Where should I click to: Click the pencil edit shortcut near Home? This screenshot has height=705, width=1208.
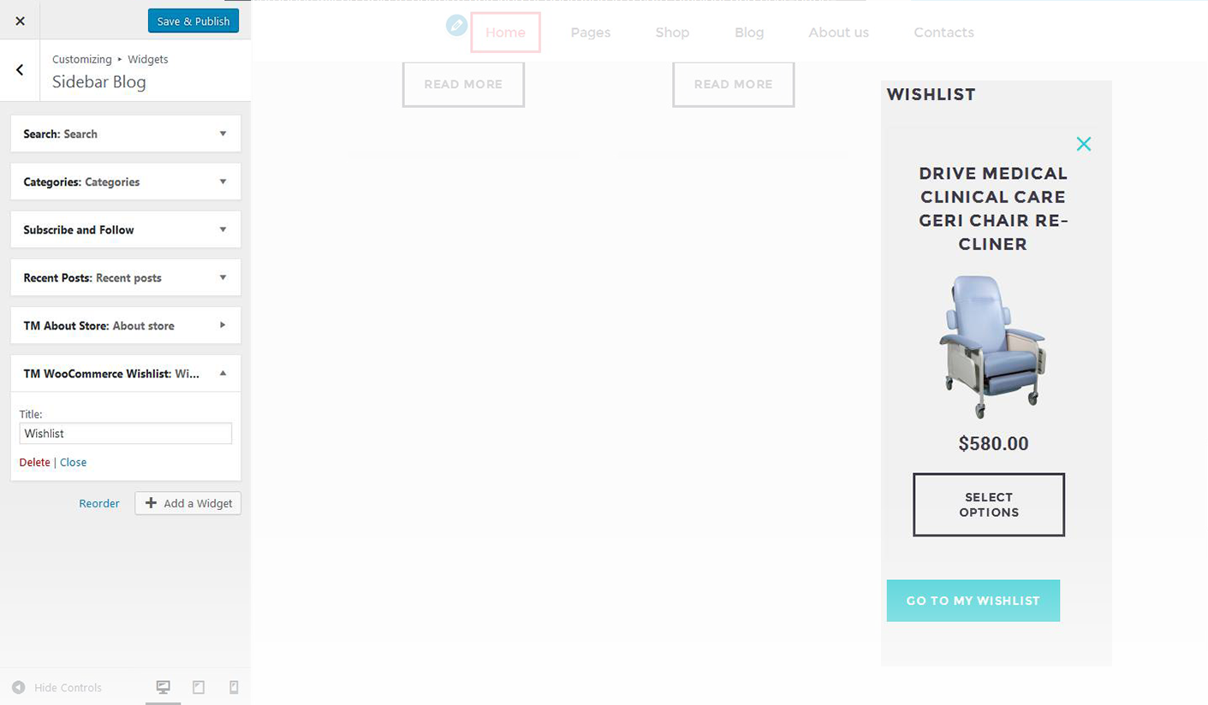click(456, 26)
